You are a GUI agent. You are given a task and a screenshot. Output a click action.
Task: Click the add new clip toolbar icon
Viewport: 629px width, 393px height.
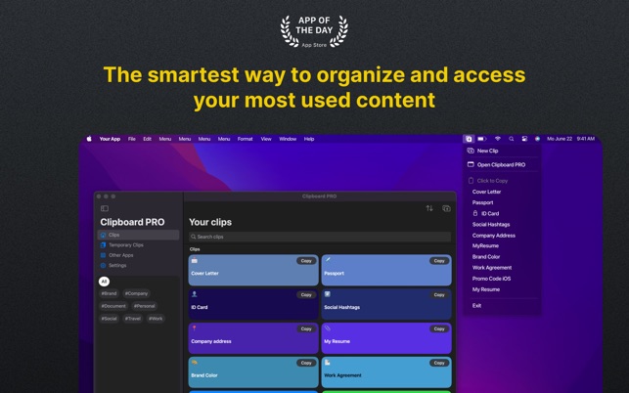(x=446, y=208)
